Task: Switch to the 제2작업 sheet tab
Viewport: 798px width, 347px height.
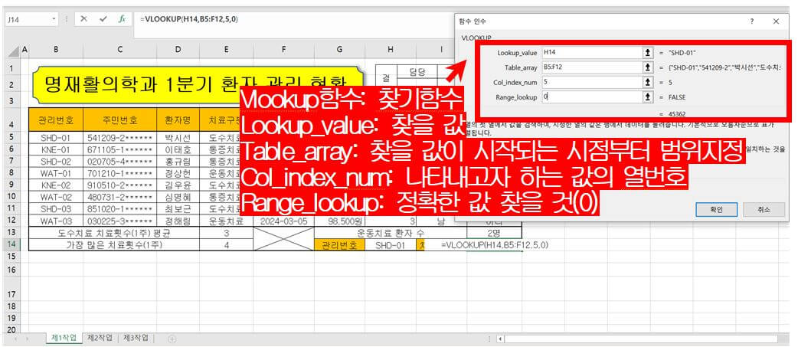Action: pyautogui.click(x=100, y=338)
